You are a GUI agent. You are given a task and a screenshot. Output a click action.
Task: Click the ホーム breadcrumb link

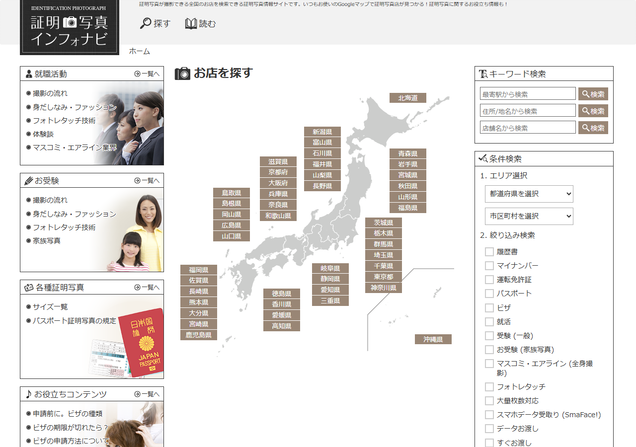[x=140, y=51]
